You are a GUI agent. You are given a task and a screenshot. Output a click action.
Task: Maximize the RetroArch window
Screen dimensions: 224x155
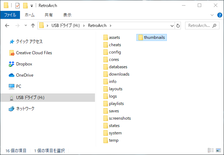click(199, 5)
